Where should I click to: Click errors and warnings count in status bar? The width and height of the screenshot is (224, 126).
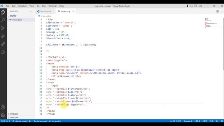6,121
